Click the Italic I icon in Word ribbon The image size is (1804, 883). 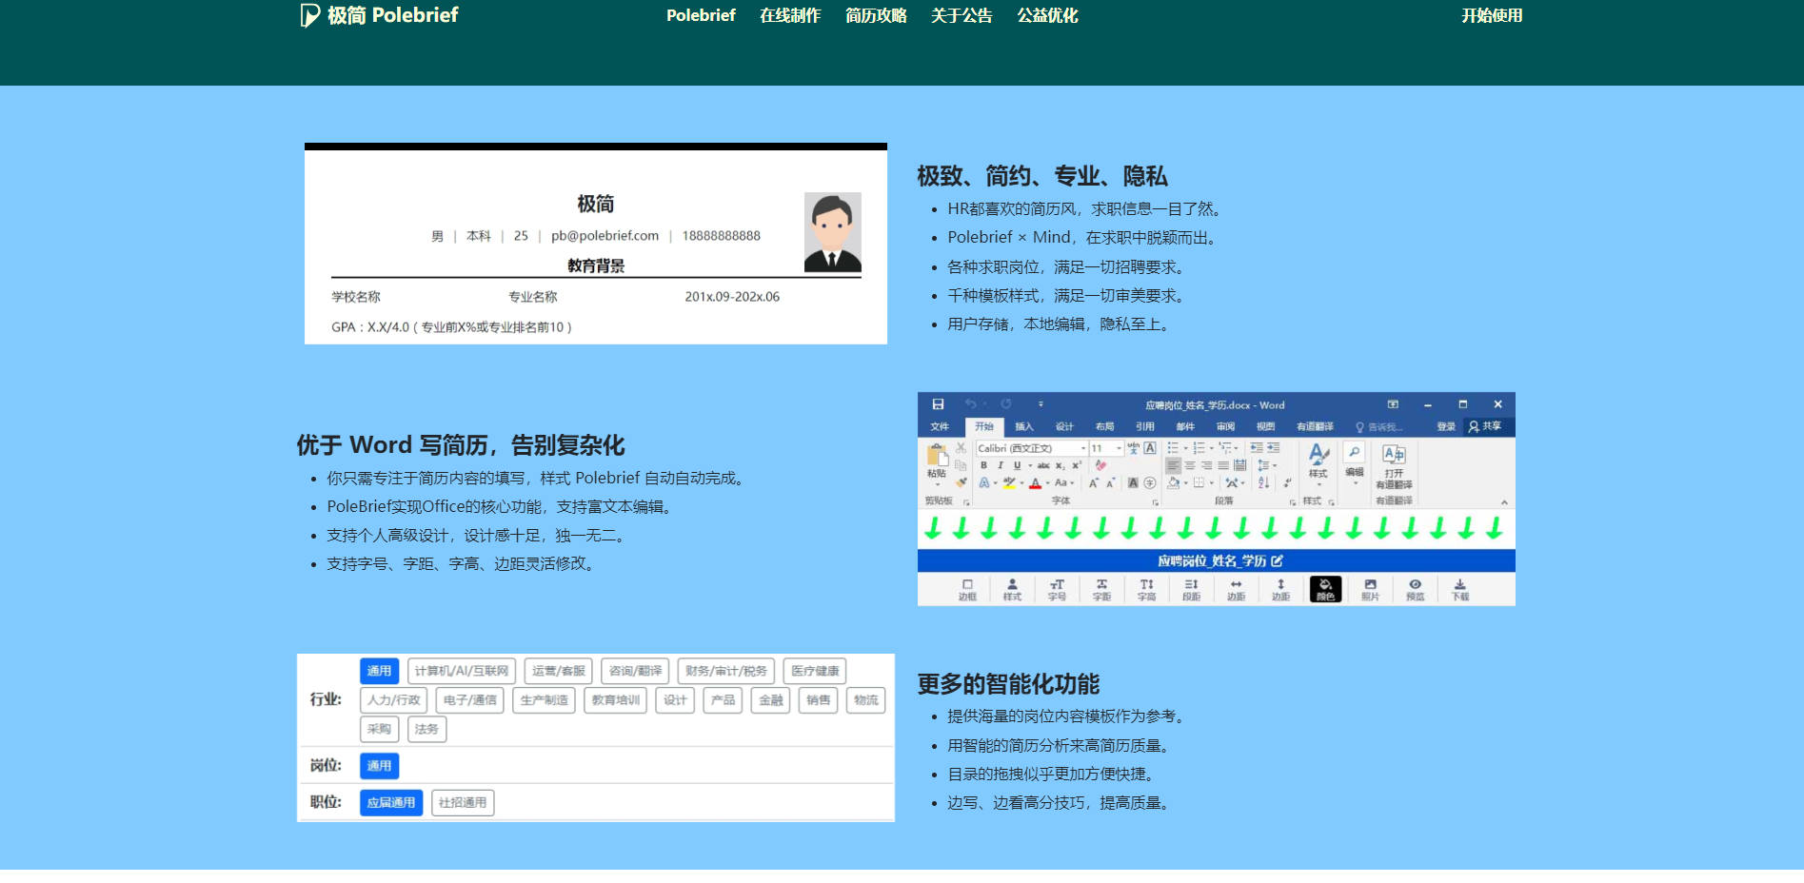tap(1001, 465)
